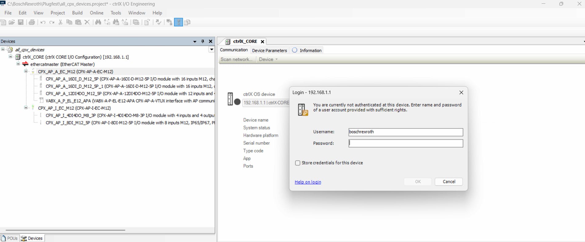This screenshot has height=242, width=585.
Task: Click the arrow-and-checkmark toolbar icon
Action: (x=158, y=22)
